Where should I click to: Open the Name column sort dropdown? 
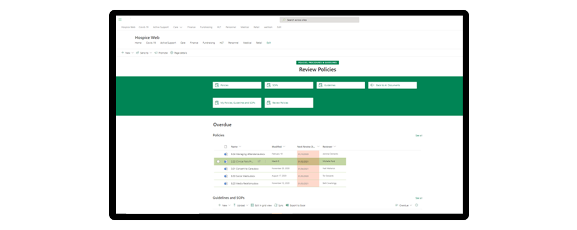240,147
